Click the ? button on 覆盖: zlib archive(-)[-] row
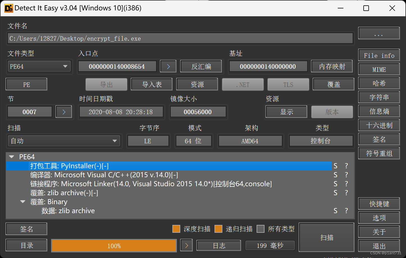406x258 pixels. [346, 193]
